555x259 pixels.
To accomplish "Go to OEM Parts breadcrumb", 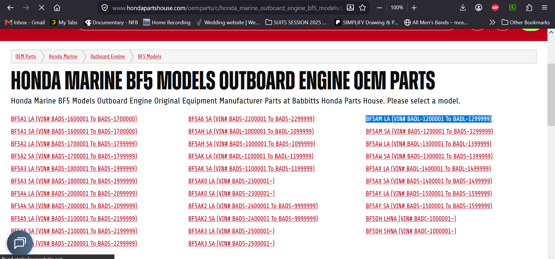I will 26,56.
